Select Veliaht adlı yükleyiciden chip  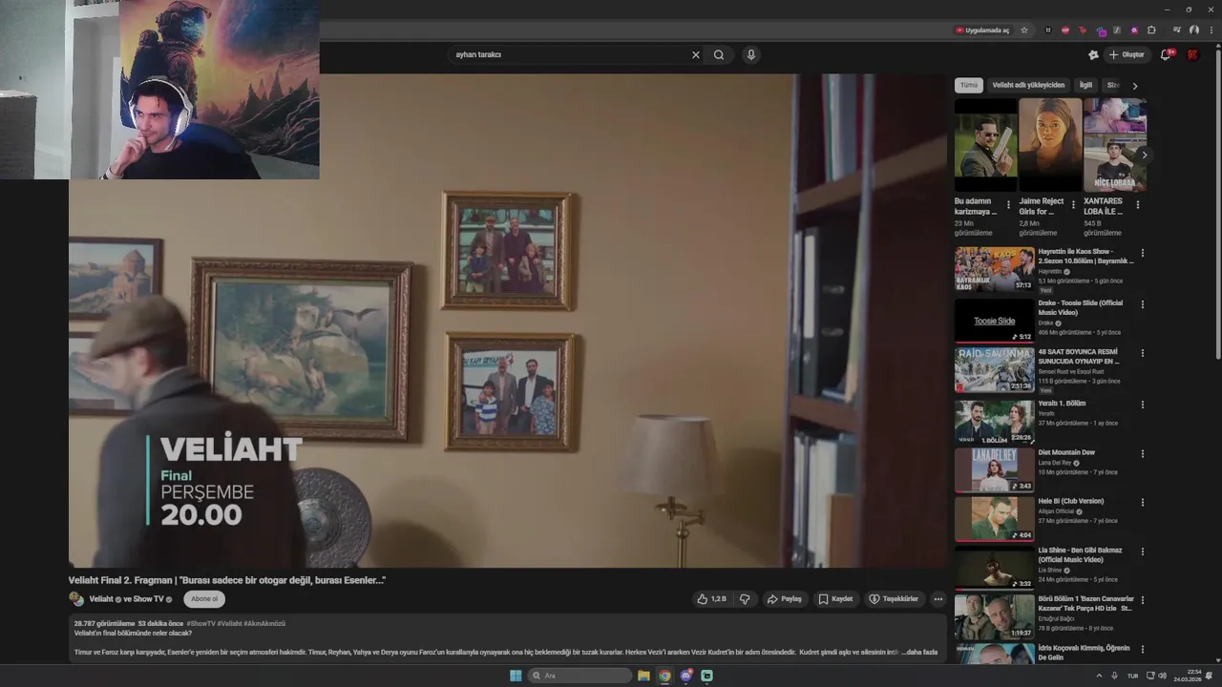tap(1028, 85)
